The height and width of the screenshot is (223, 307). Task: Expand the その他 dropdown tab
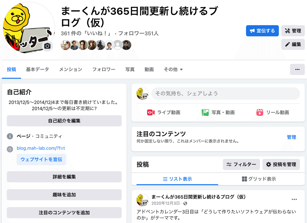(173, 69)
